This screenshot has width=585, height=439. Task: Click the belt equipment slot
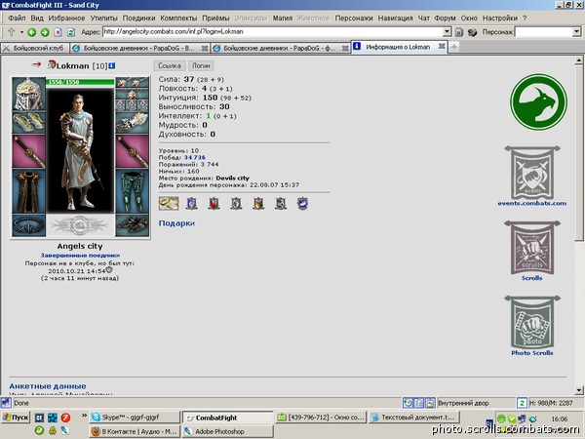coord(28,225)
